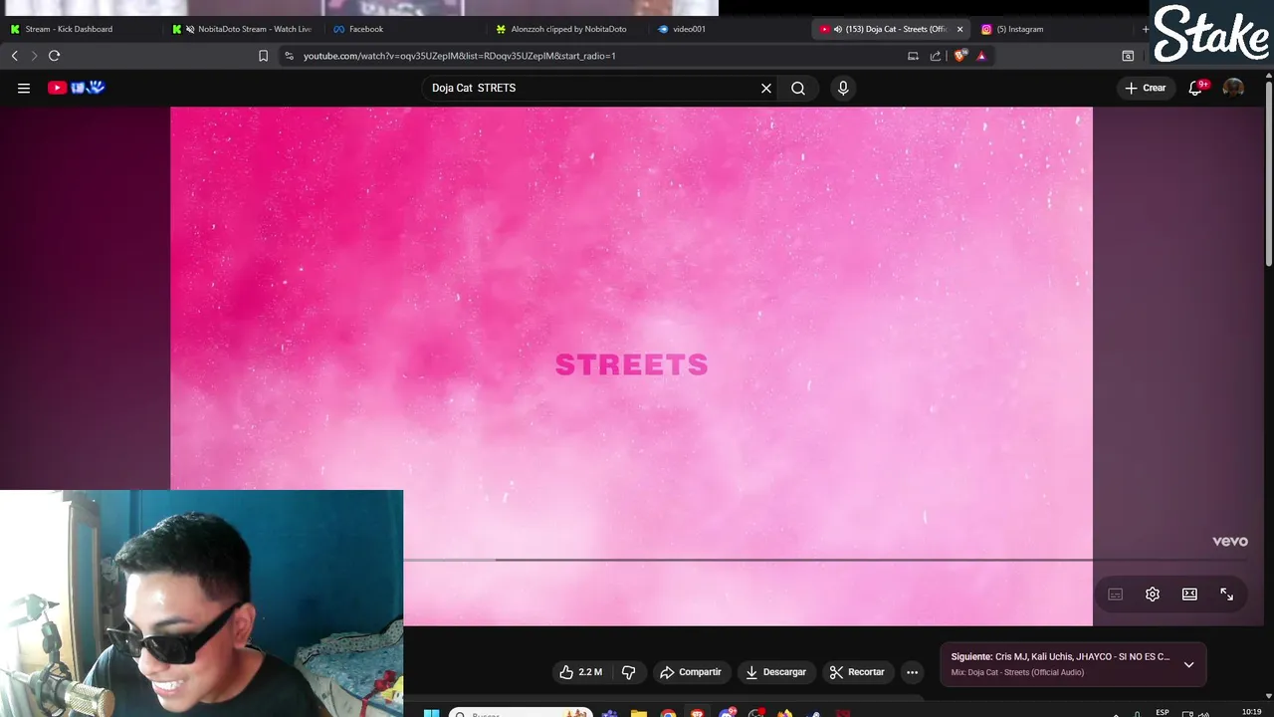Open the YouTube notifications bell
1274x717 pixels.
coord(1196,88)
